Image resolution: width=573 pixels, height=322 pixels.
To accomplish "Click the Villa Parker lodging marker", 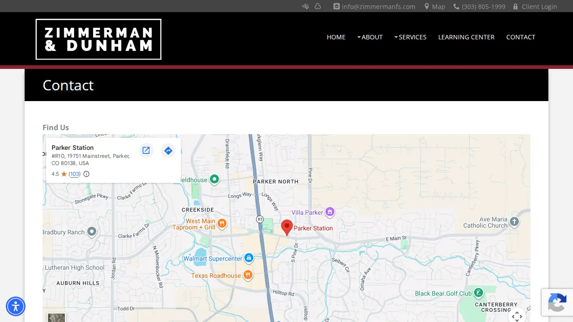I will (330, 212).
